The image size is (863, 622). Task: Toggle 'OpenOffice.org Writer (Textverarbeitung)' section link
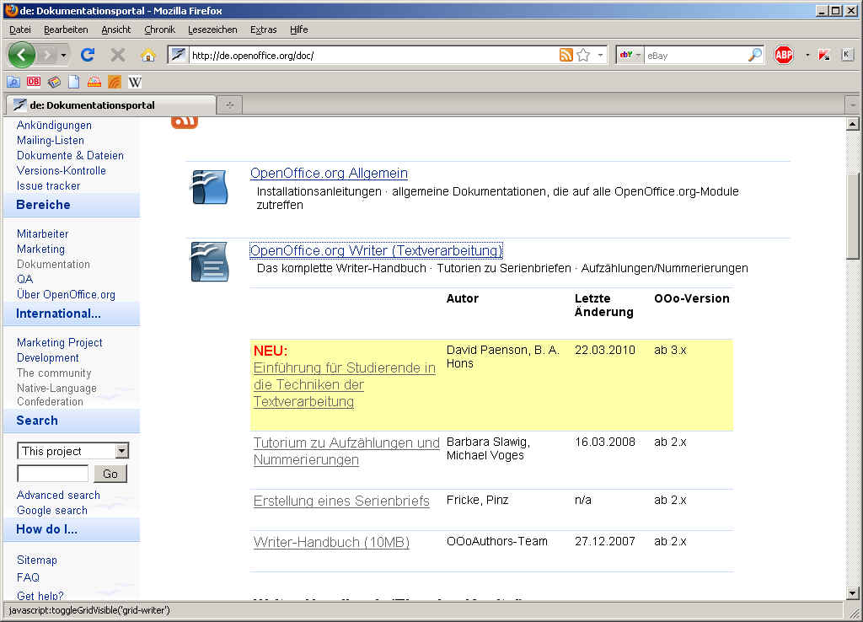point(377,250)
